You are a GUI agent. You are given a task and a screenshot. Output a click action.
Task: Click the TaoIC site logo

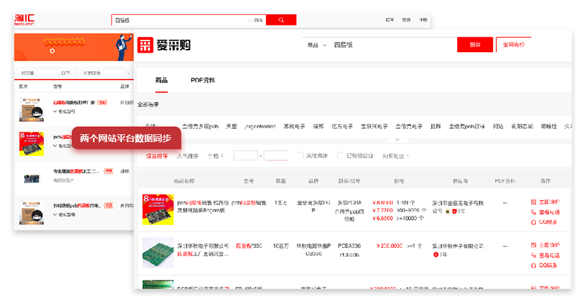(24, 20)
